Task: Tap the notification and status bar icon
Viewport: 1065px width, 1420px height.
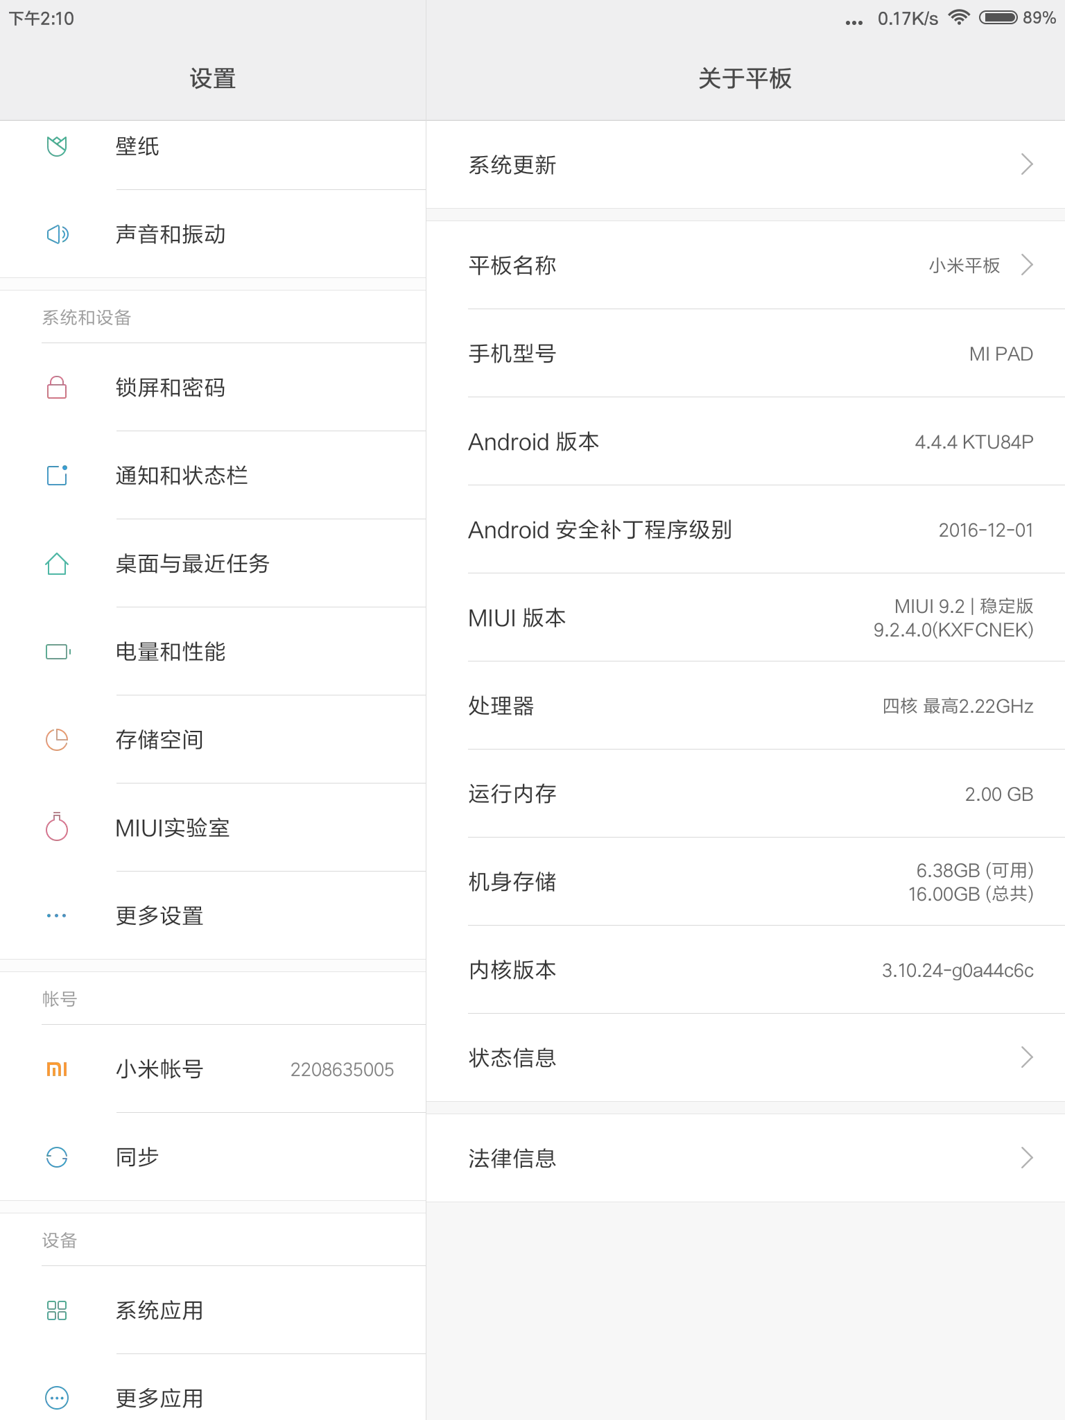Action: tap(57, 475)
